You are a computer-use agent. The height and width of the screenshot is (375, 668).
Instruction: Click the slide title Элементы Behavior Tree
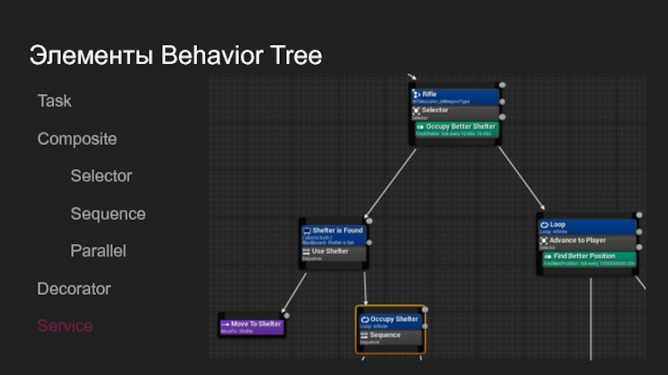pyautogui.click(x=175, y=56)
